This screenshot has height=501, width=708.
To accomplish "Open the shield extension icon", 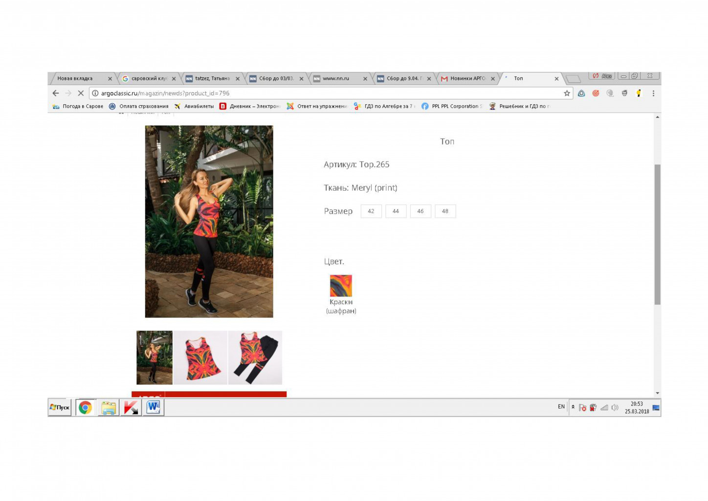I will (624, 93).
